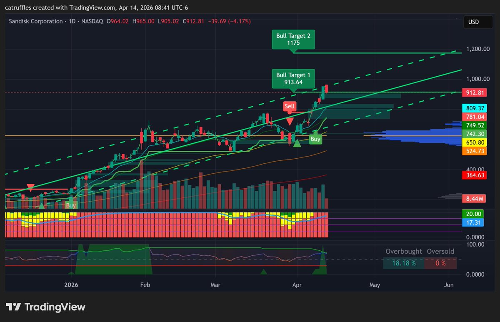The height and width of the screenshot is (322, 500).
Task: Click the 400.00 price axis label
Action: pyautogui.click(x=476, y=170)
